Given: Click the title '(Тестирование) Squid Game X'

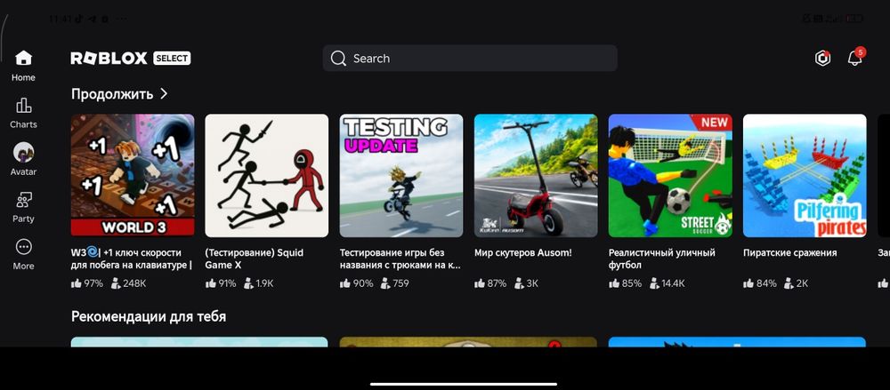Looking at the screenshot, I should tap(255, 259).
